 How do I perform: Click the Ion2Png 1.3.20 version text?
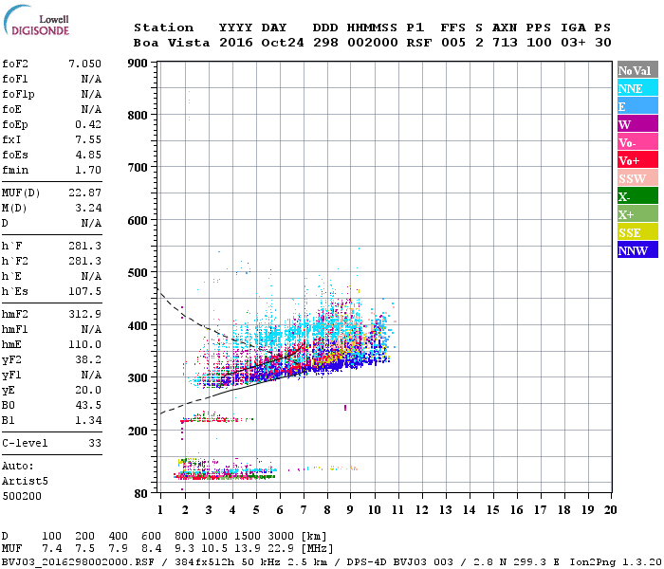click(x=616, y=562)
